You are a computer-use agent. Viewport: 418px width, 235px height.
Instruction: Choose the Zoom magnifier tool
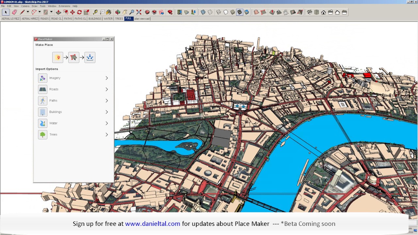click(x=132, y=12)
